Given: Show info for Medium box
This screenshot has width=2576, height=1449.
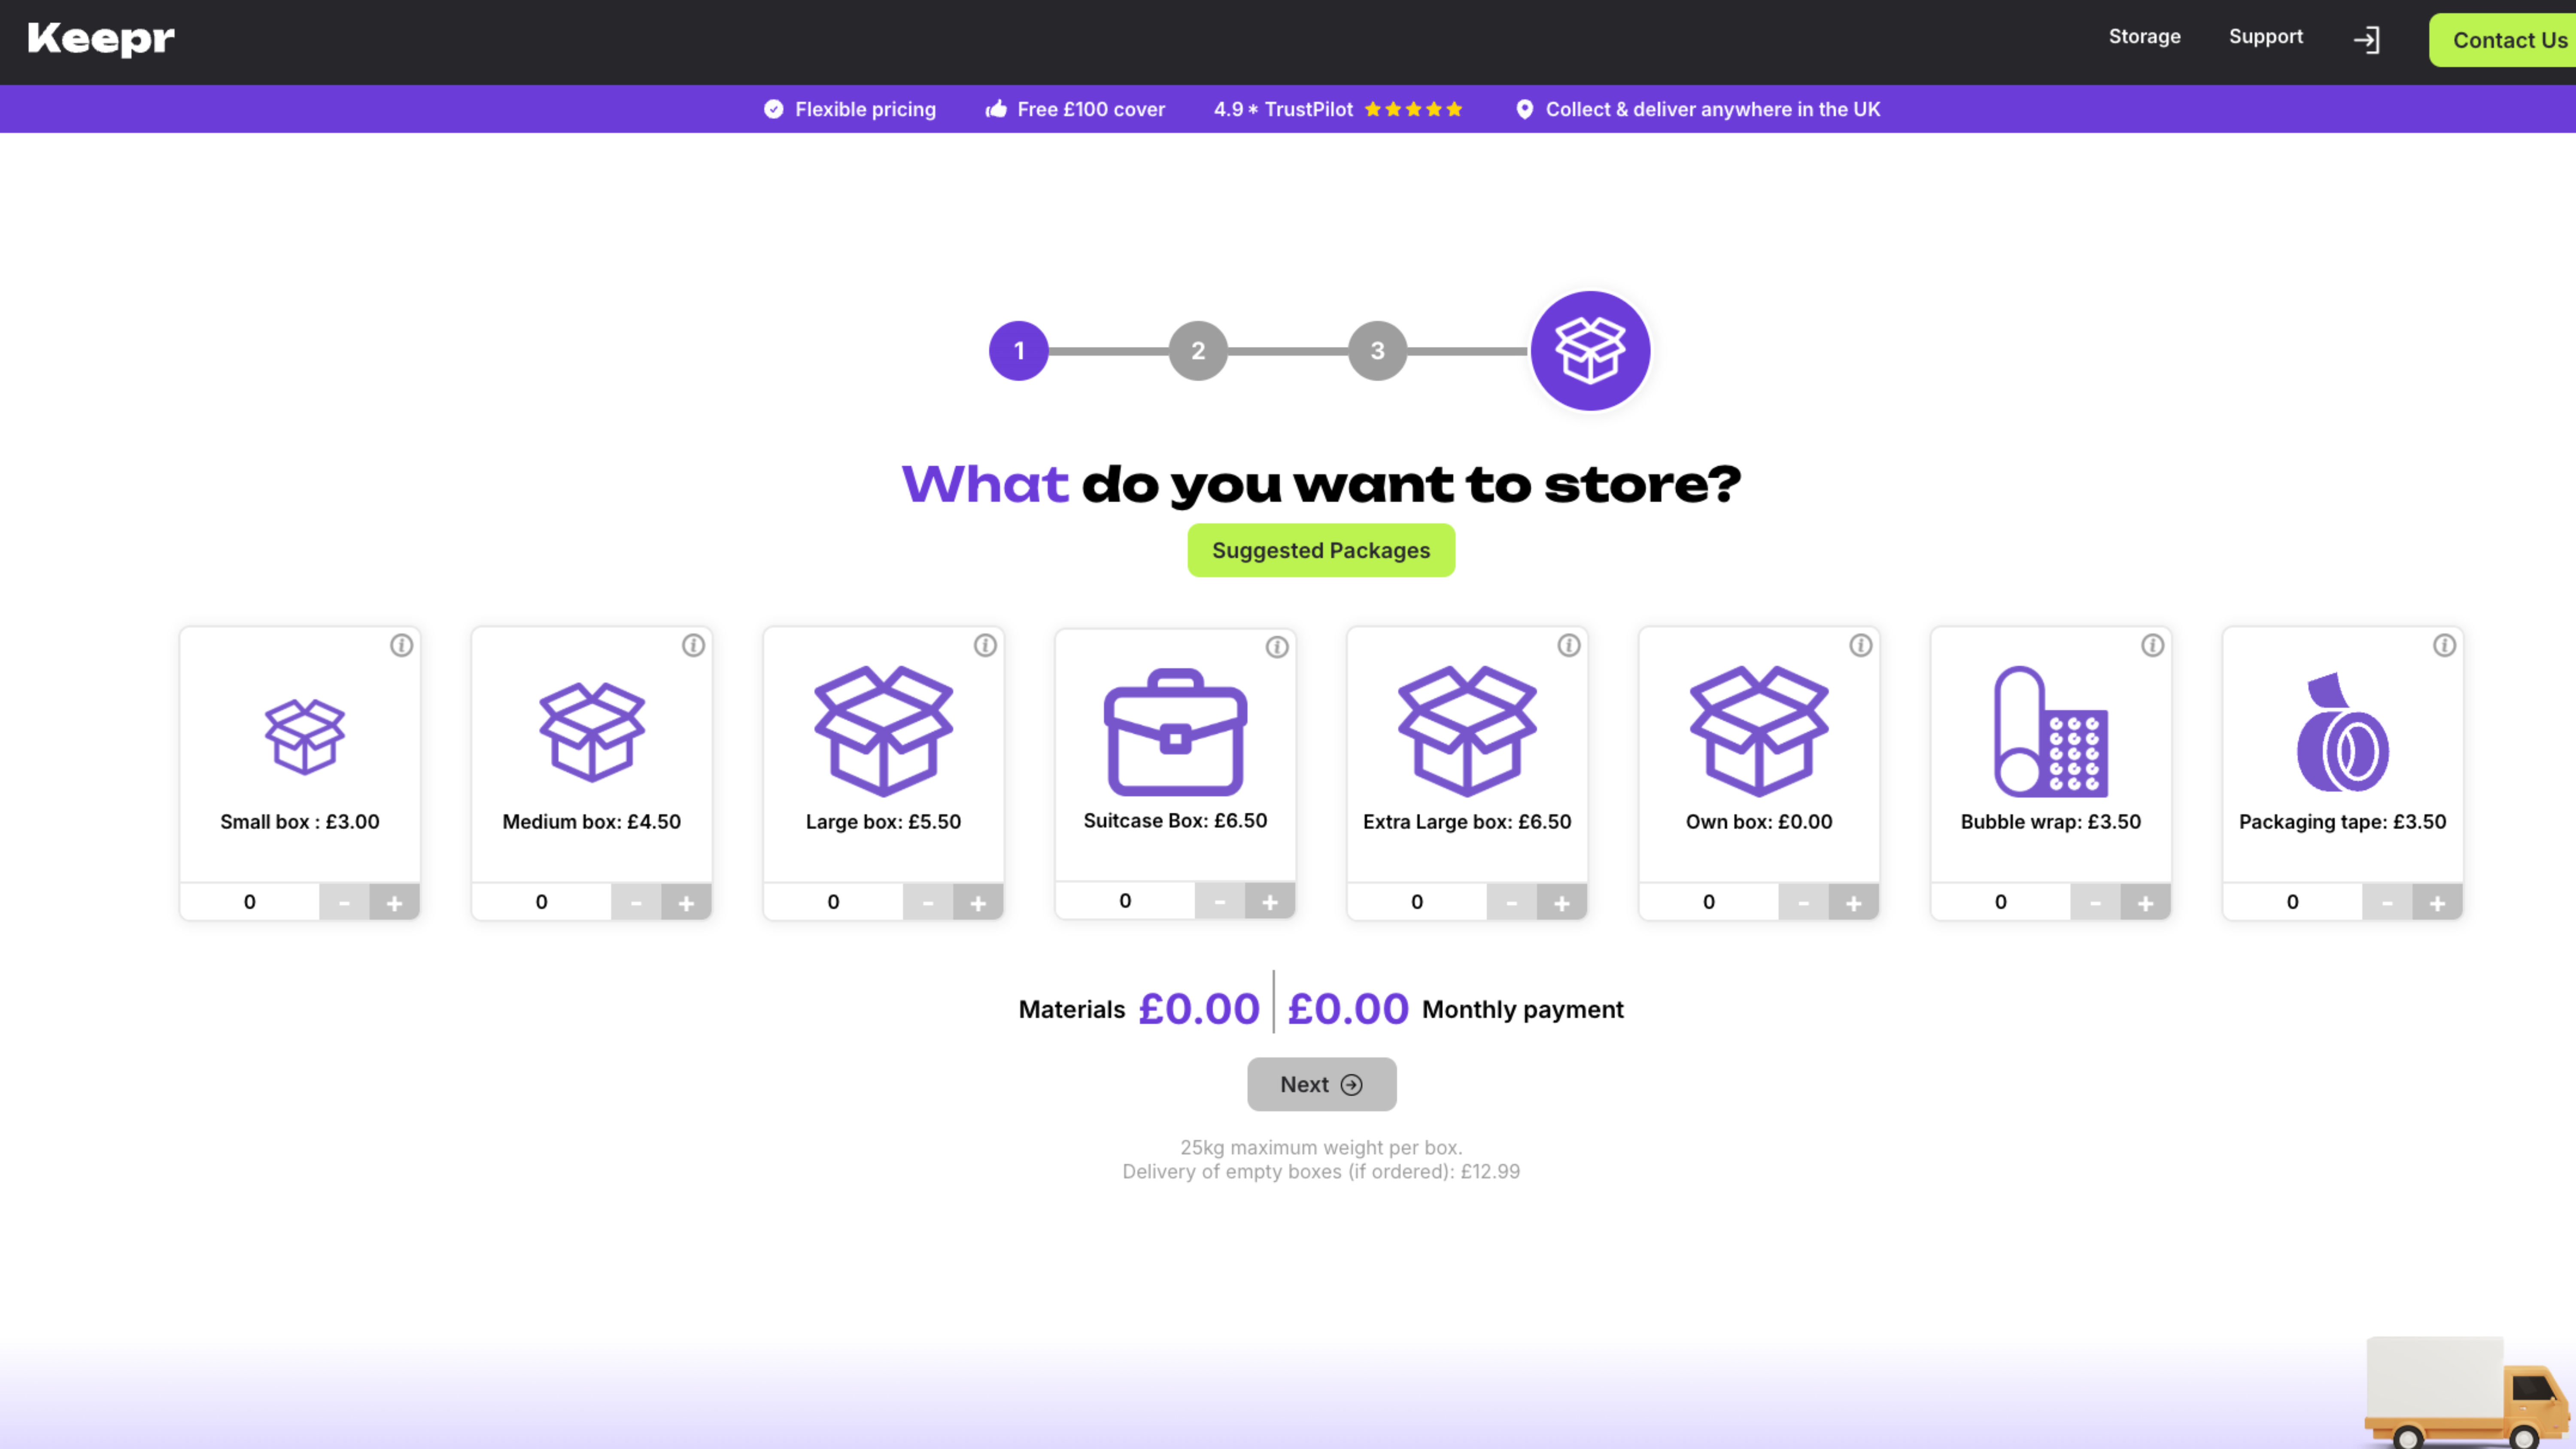Looking at the screenshot, I should tap(693, 645).
